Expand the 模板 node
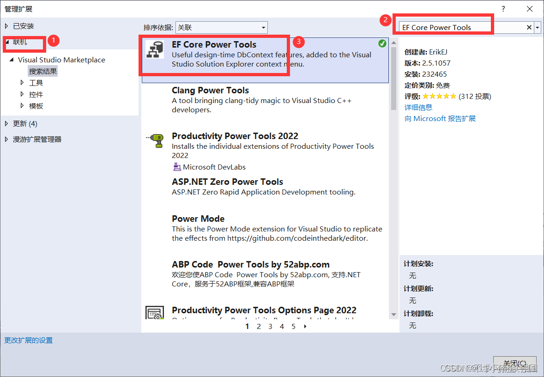This screenshot has width=544, height=377. point(22,105)
